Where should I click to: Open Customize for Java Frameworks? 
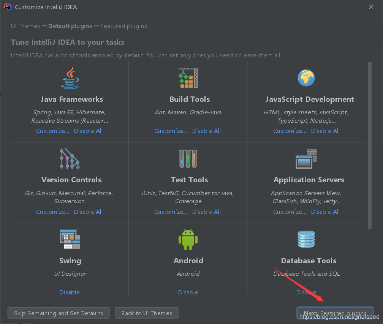coord(53,131)
